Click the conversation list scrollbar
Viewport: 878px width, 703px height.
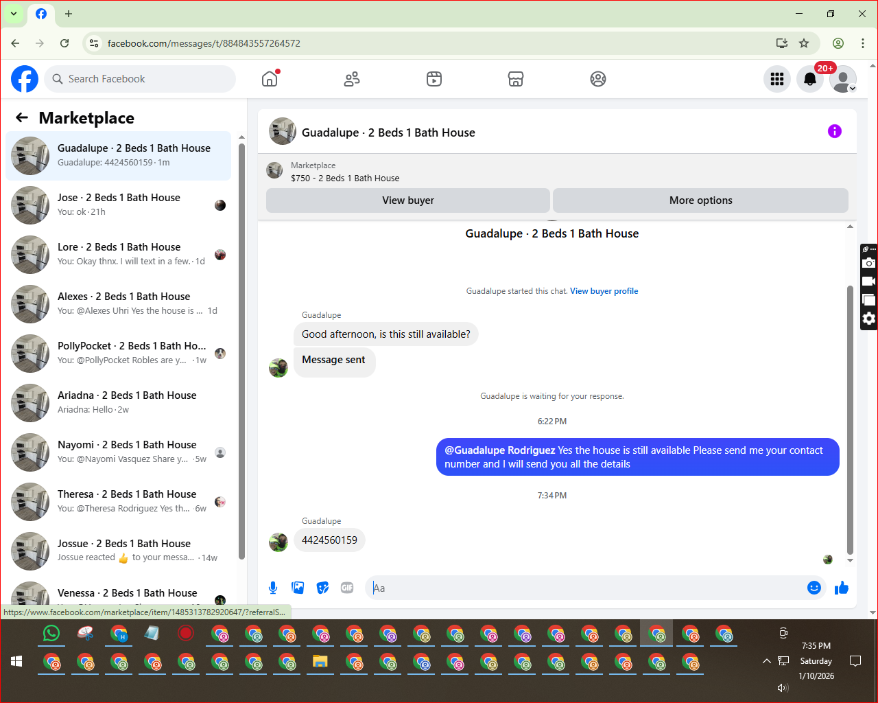pos(241,350)
